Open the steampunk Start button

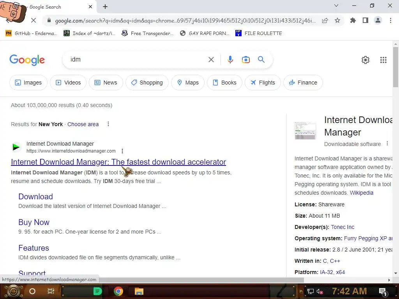coord(13,291)
